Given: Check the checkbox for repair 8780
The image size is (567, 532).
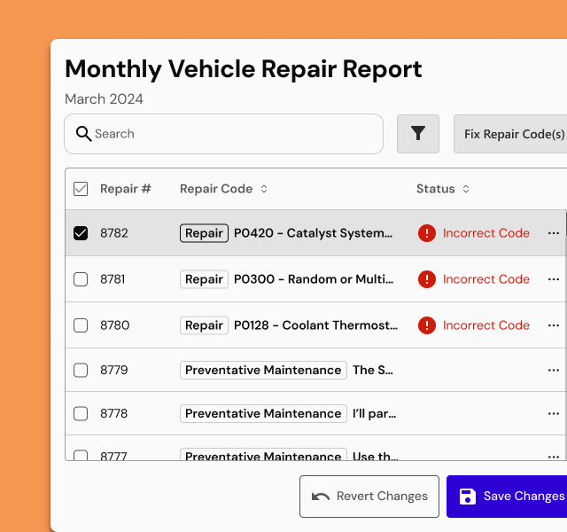Looking at the screenshot, I should [x=81, y=325].
